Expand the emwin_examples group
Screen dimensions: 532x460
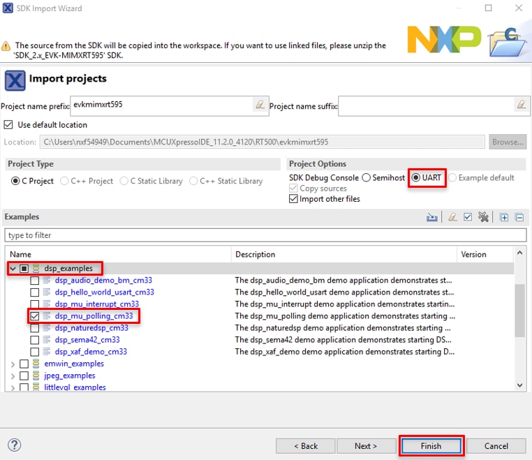pos(13,364)
